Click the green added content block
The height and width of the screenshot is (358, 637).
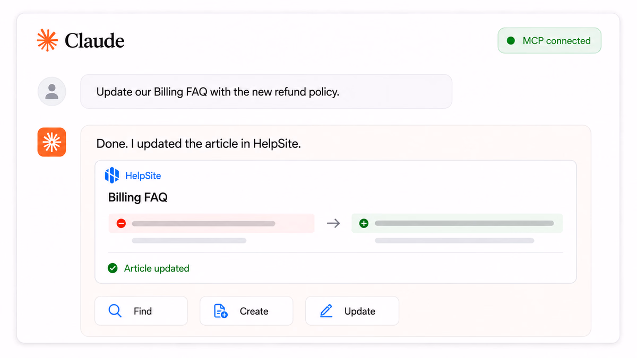(x=457, y=224)
